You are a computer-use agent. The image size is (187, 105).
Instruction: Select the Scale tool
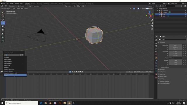[x=3, y=27]
